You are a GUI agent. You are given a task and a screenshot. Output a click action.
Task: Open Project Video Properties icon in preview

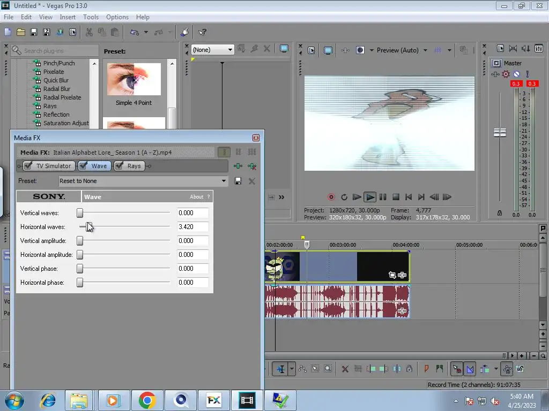[x=311, y=50]
